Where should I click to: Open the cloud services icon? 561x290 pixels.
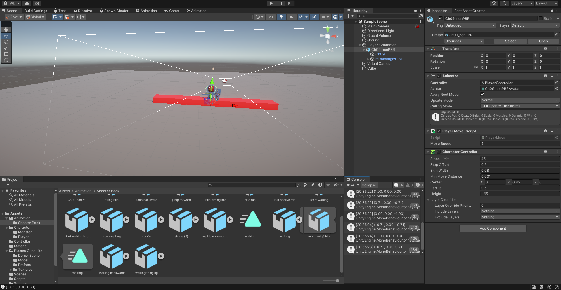27,3
